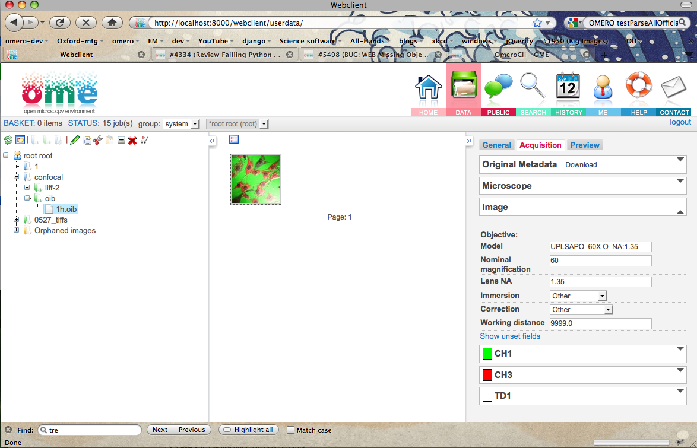Click the Help lifebuoy icon
697x448 pixels.
pyautogui.click(x=638, y=90)
